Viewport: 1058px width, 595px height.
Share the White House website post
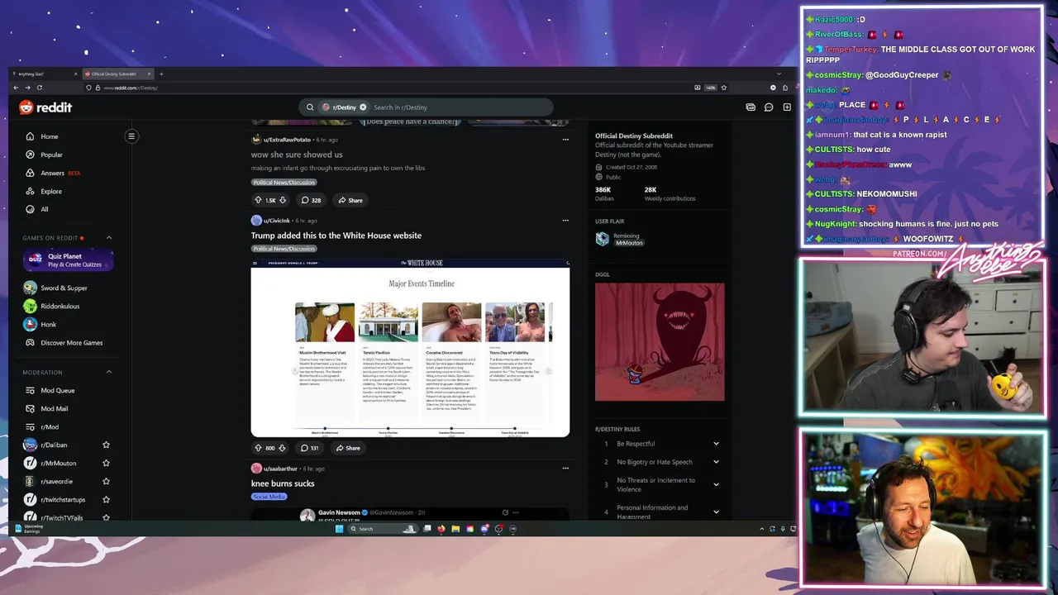[348, 448]
